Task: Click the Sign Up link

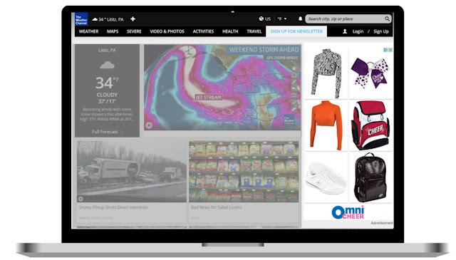Action: pos(381,31)
